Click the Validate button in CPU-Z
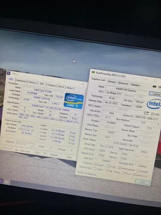 click(54, 155)
